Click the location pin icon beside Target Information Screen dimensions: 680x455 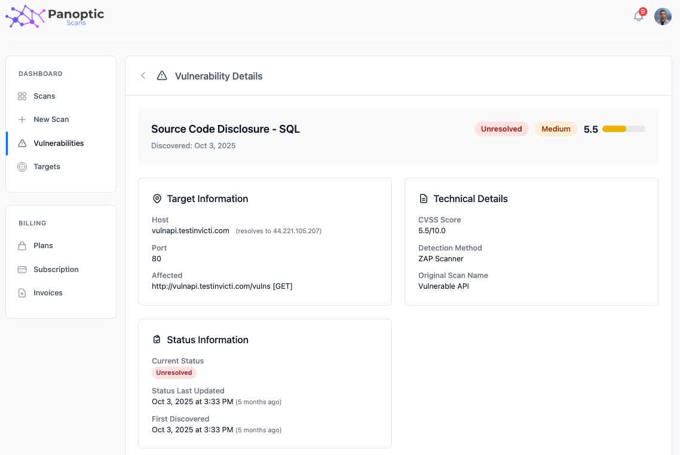click(157, 198)
